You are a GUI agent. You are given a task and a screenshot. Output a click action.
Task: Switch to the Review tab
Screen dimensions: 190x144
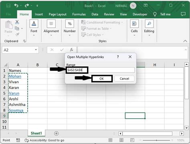(x=109, y=14)
